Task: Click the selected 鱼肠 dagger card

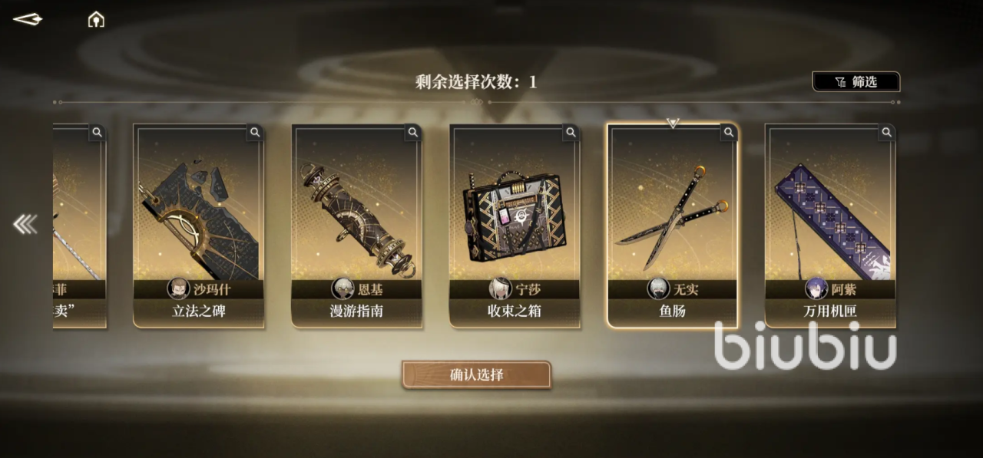Action: (x=673, y=226)
